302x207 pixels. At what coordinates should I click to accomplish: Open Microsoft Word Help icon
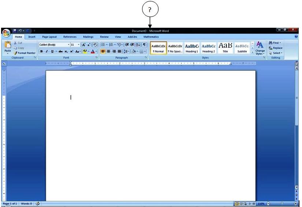pos(296,37)
